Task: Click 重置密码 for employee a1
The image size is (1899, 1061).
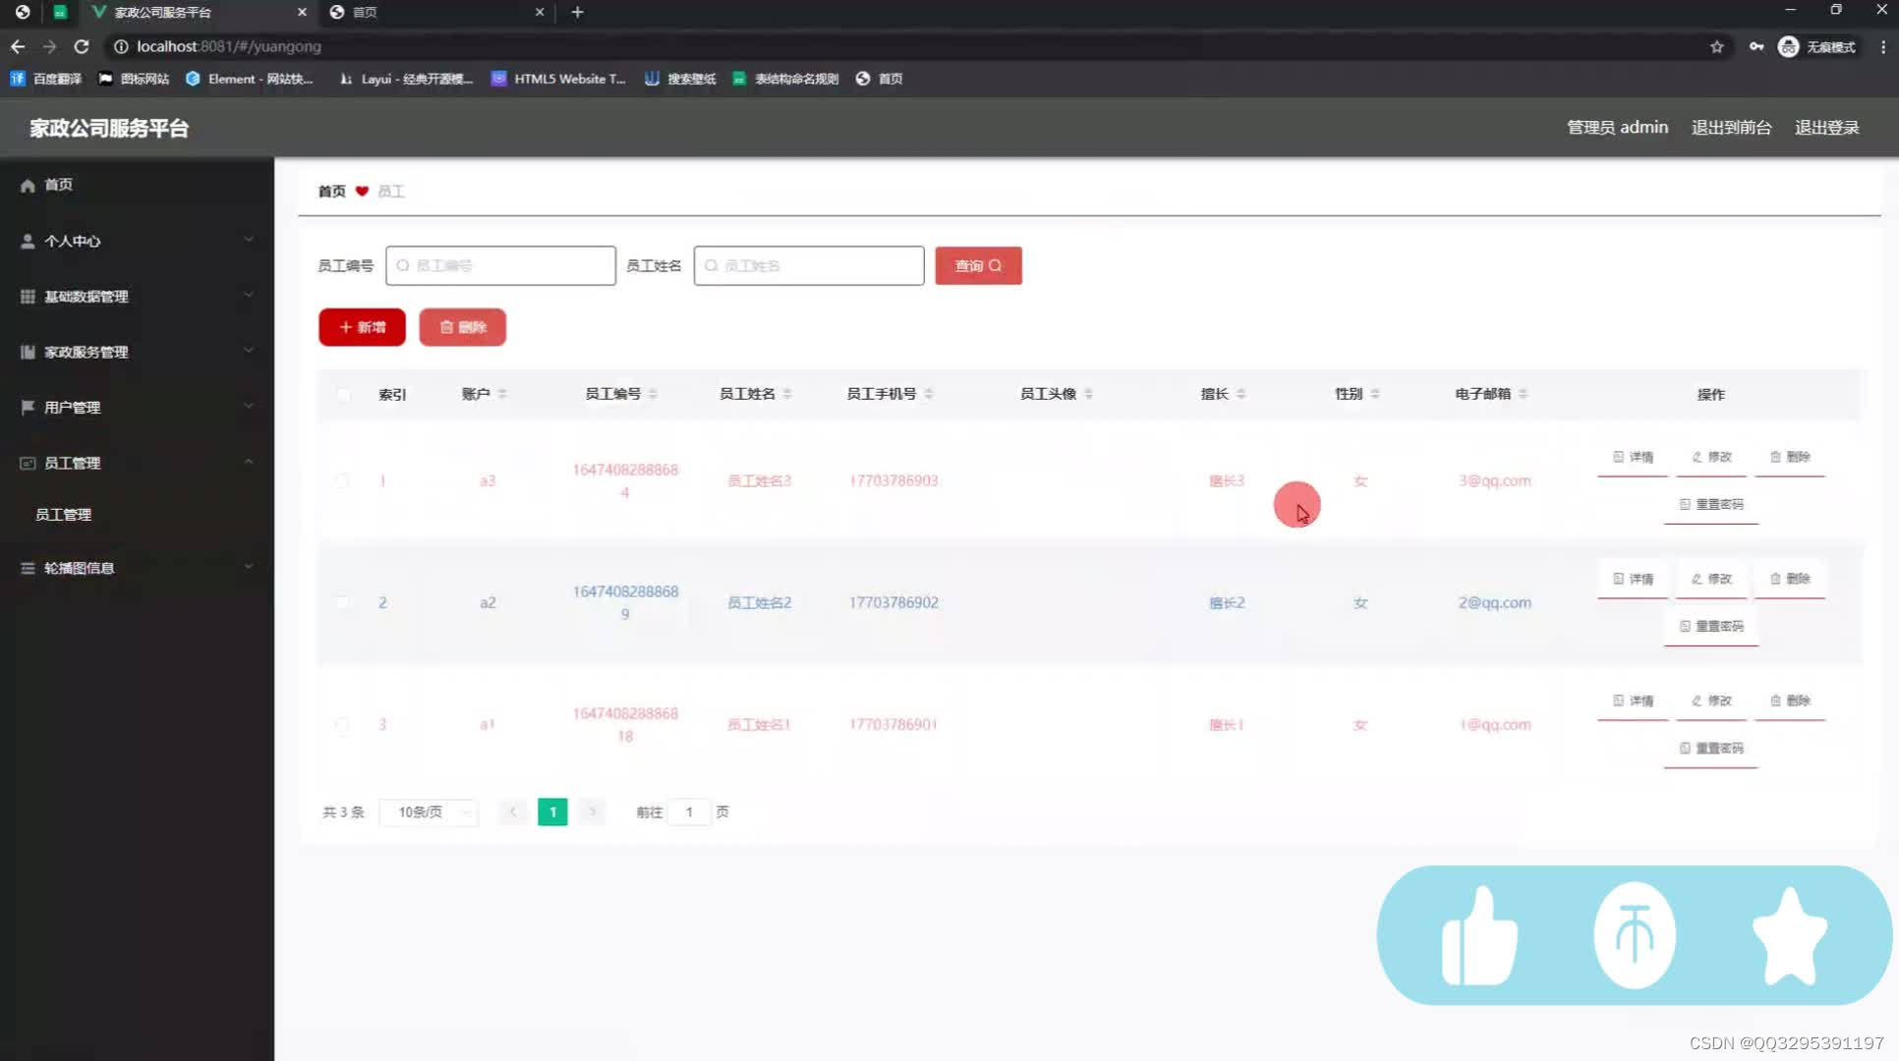Action: coord(1711,749)
